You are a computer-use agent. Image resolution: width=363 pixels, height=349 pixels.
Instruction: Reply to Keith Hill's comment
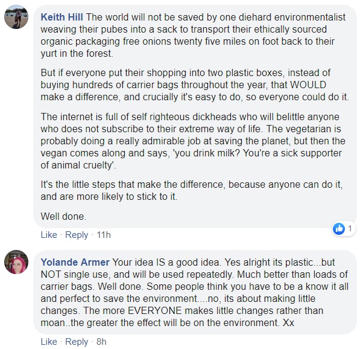point(77,235)
